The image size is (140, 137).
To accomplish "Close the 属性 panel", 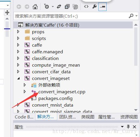I will [x=134, y=127].
